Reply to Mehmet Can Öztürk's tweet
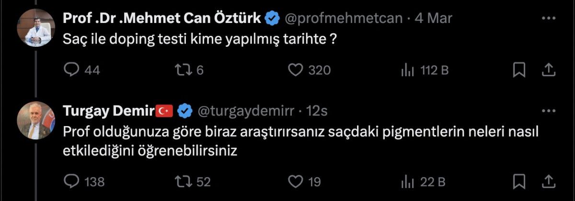Viewport: 575px width, 201px height. (71, 70)
